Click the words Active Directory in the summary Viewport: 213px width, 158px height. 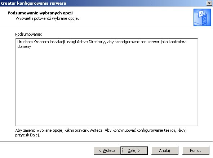(x=91, y=42)
